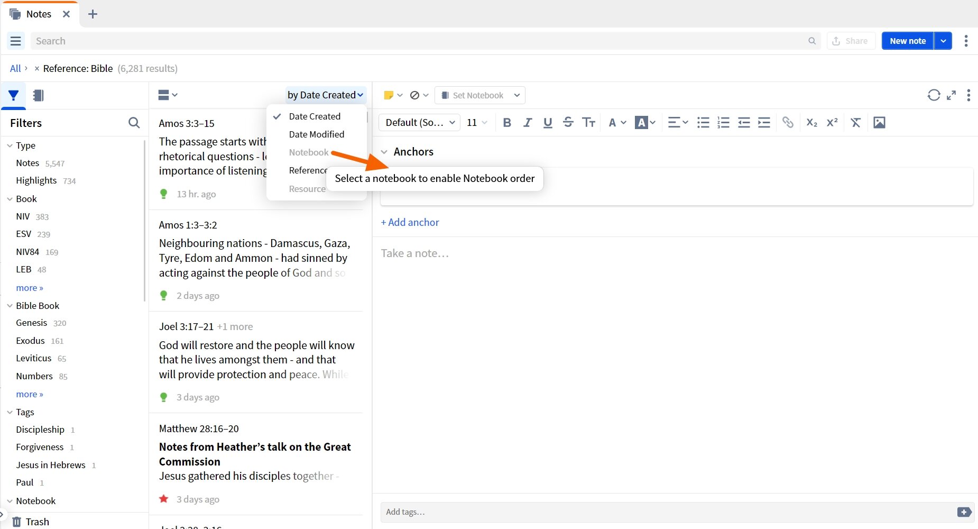Click the search magnifier in the search bar
Screen dimensions: 978x529
tap(812, 41)
